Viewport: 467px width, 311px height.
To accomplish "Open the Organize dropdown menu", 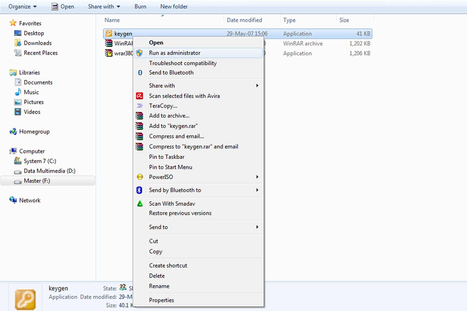I will [22, 6].
